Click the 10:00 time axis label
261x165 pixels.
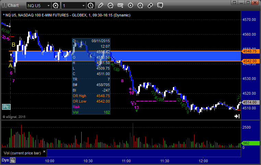point(50,161)
